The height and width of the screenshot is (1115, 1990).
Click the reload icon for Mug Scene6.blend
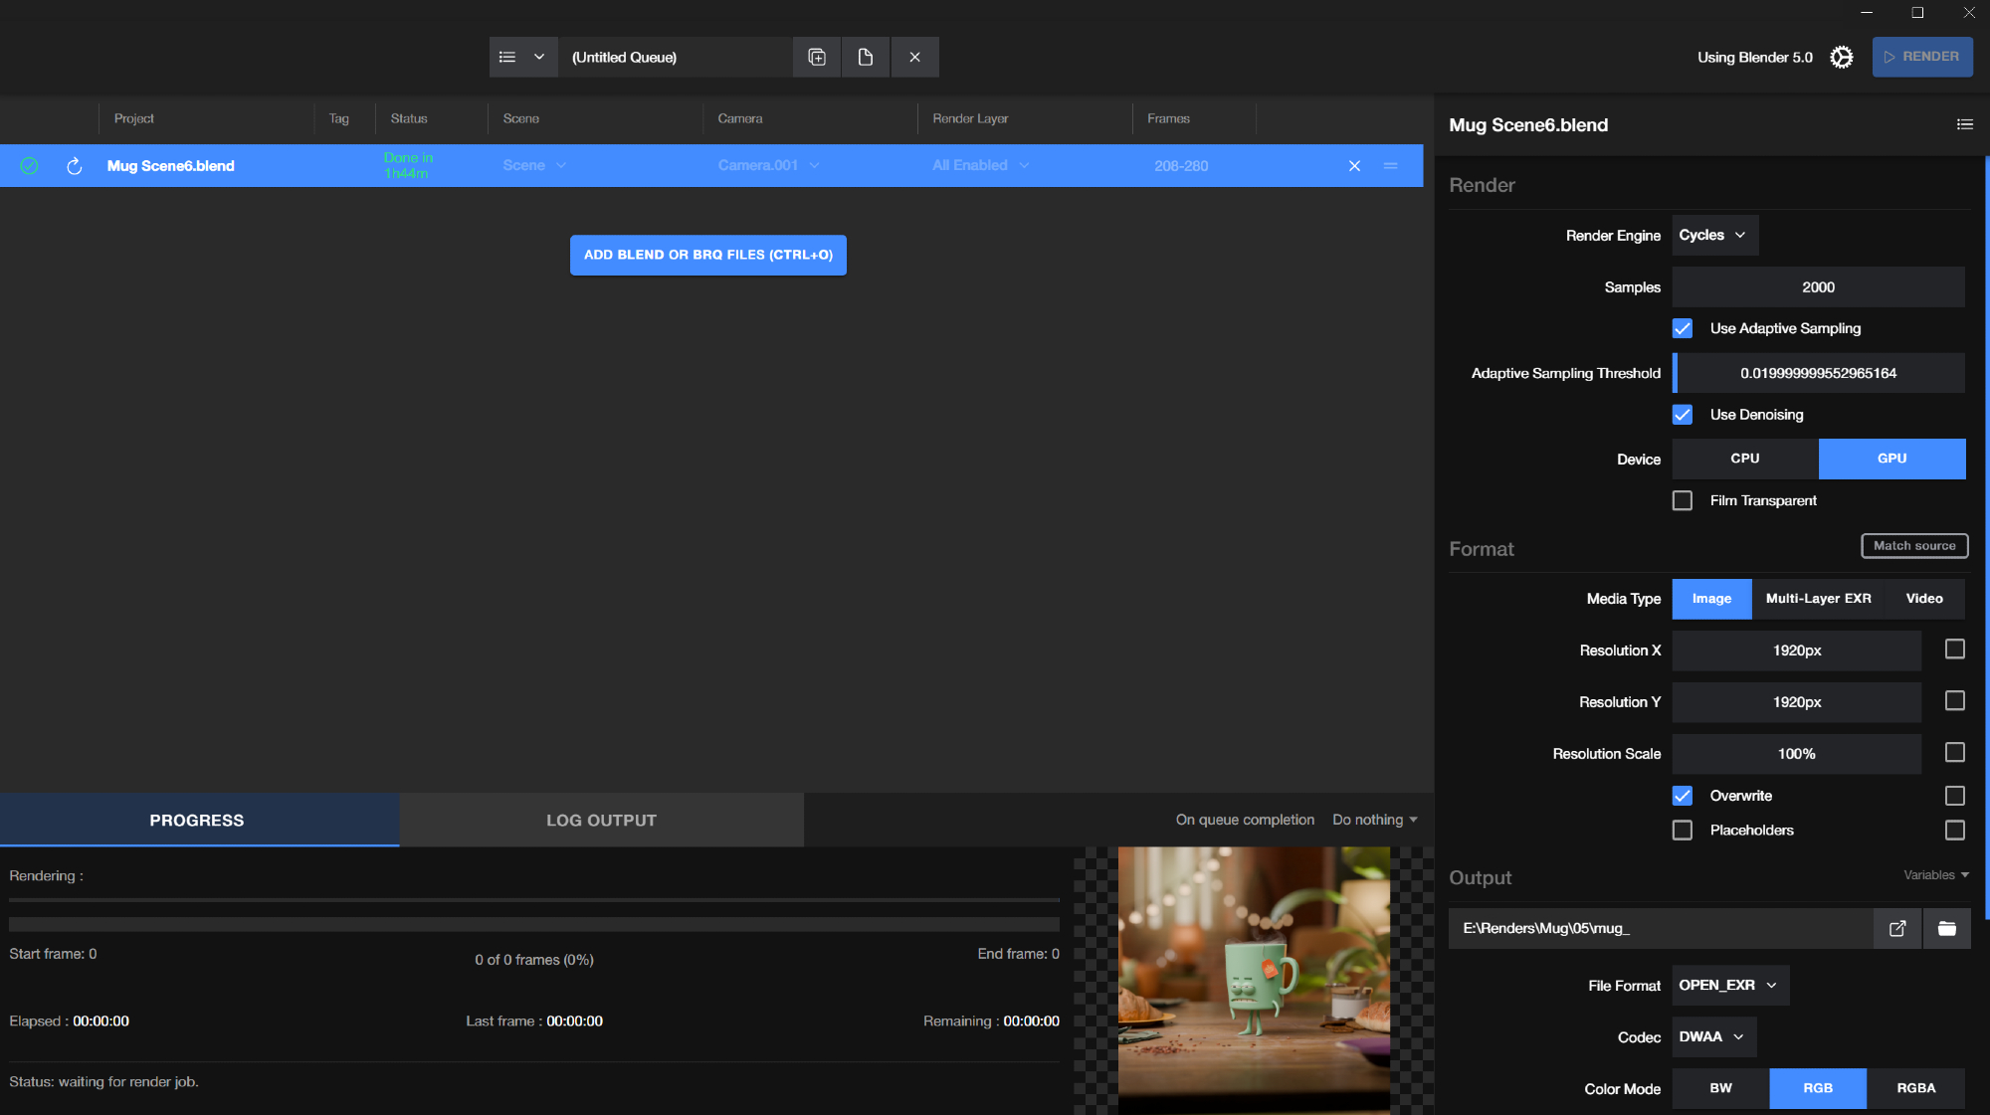coord(74,166)
